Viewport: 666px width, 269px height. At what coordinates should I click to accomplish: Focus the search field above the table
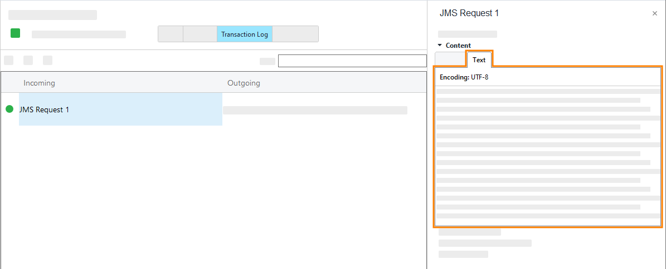point(352,61)
